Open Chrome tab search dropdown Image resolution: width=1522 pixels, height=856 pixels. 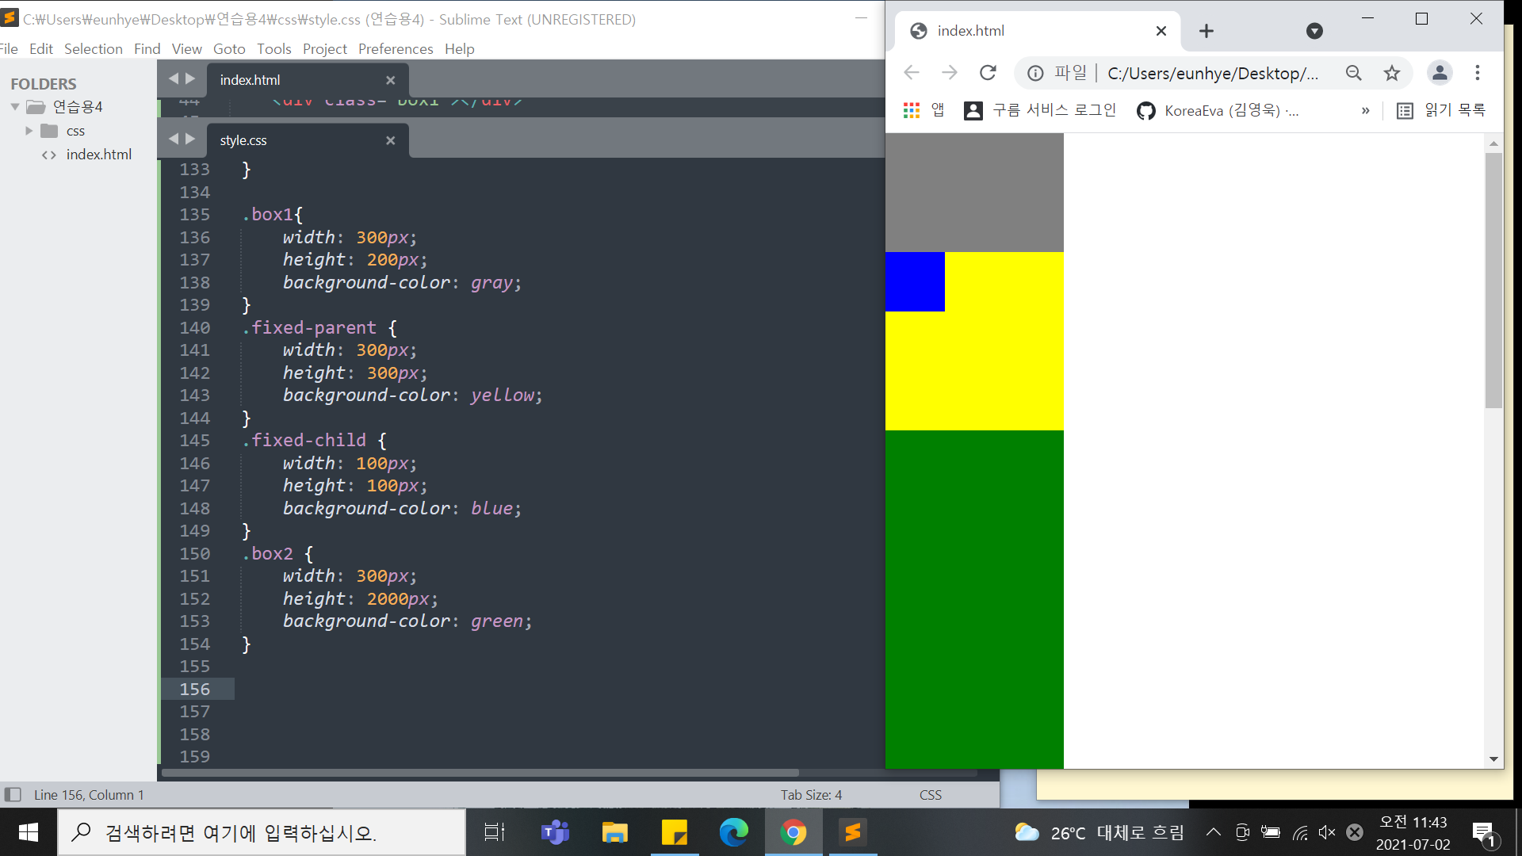click(1314, 31)
